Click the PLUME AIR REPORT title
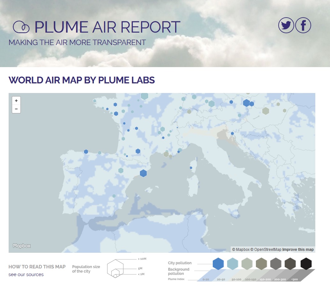The image size is (330, 286). (107, 27)
